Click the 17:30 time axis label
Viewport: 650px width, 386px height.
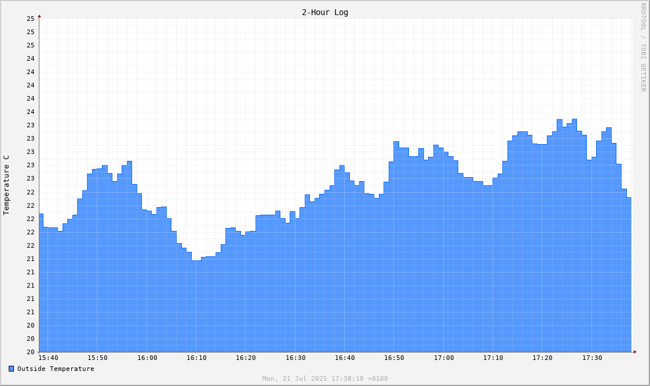pyautogui.click(x=593, y=358)
